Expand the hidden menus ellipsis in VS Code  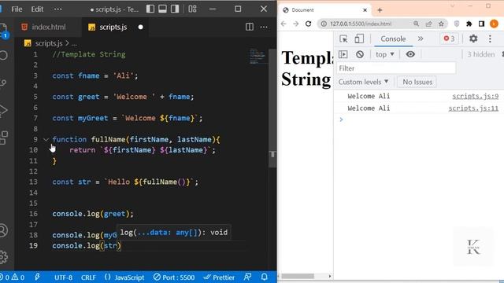pyautogui.click(x=57, y=9)
